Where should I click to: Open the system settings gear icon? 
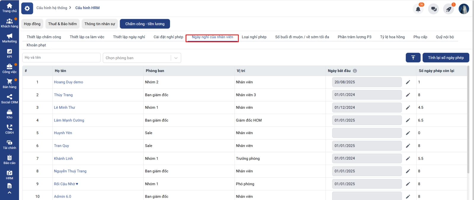click(x=27, y=8)
